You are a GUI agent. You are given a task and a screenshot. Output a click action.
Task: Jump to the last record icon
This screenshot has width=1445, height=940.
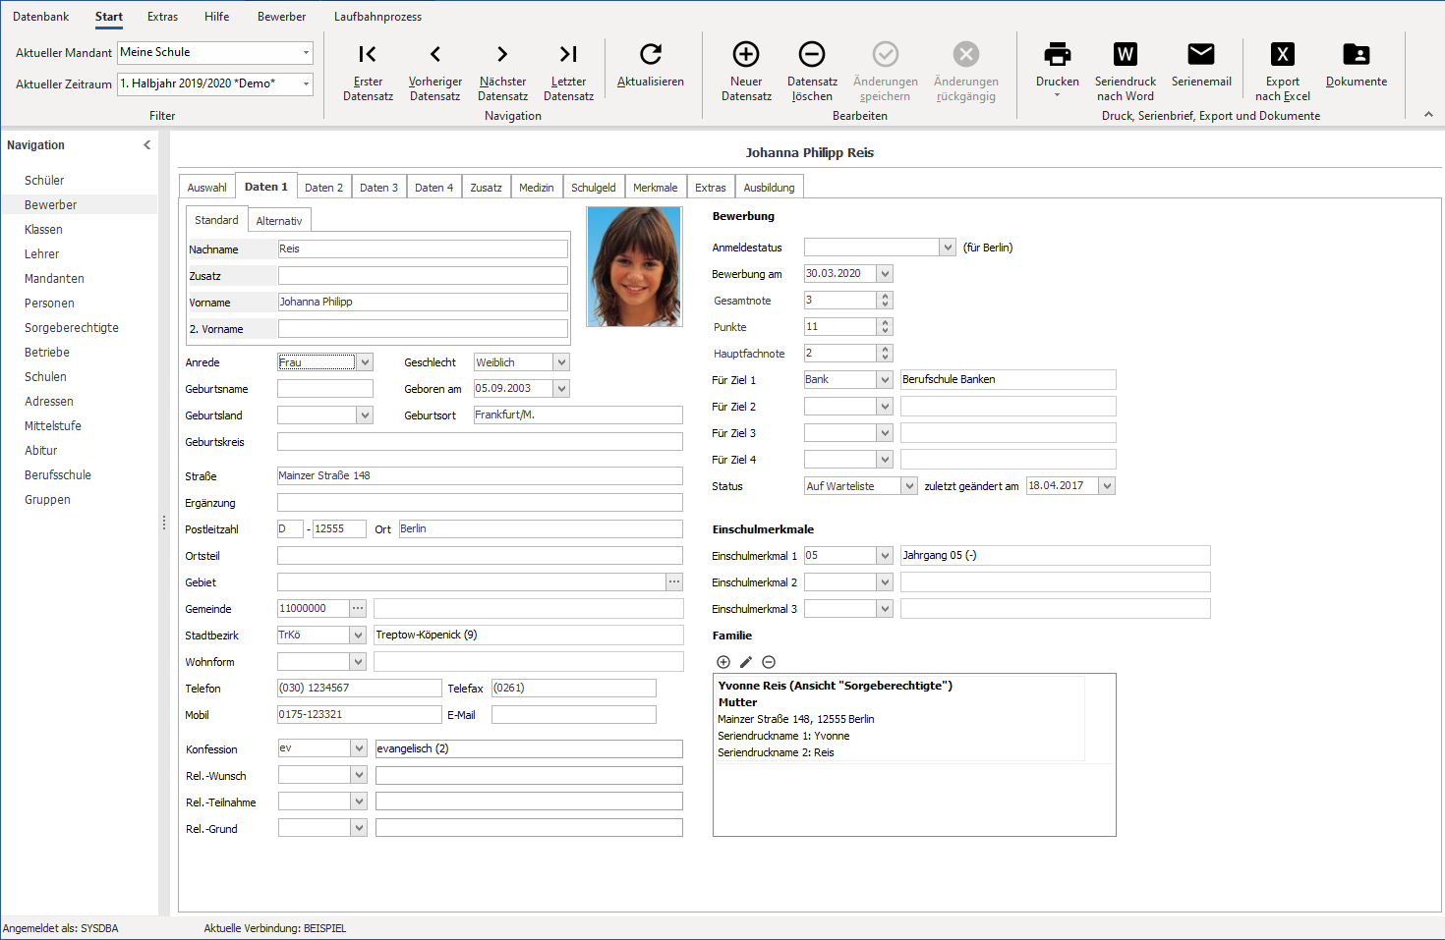point(568,54)
